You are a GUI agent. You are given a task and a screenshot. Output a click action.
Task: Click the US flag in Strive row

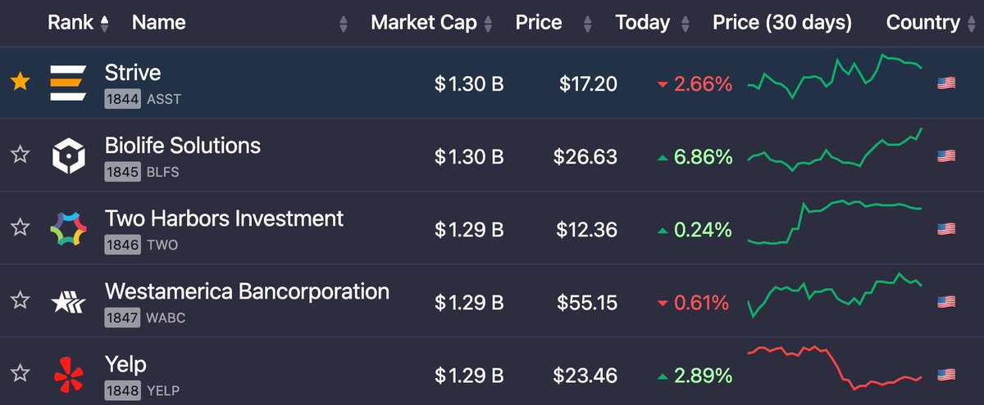tap(946, 83)
